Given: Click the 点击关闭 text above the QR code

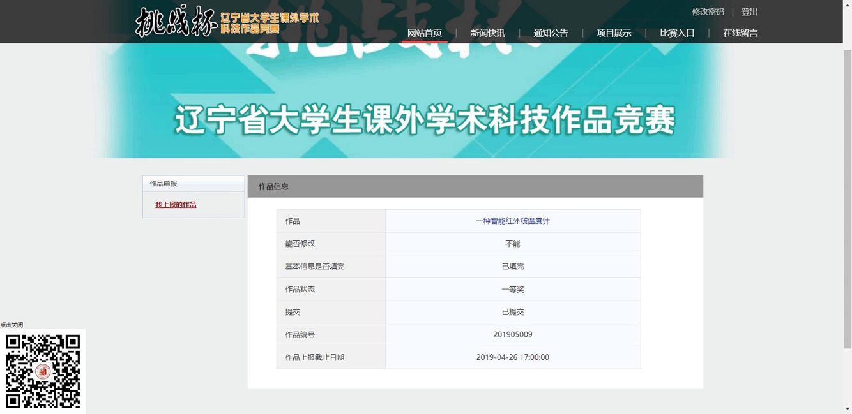Looking at the screenshot, I should [11, 325].
